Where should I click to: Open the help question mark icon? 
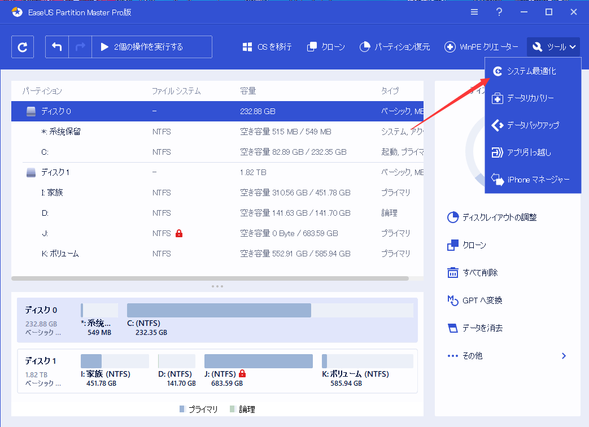pyautogui.click(x=499, y=12)
